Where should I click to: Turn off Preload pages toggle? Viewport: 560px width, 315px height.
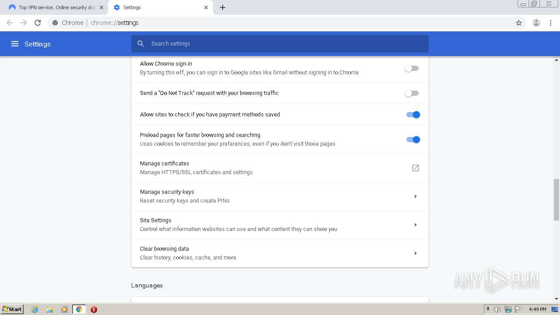413,140
